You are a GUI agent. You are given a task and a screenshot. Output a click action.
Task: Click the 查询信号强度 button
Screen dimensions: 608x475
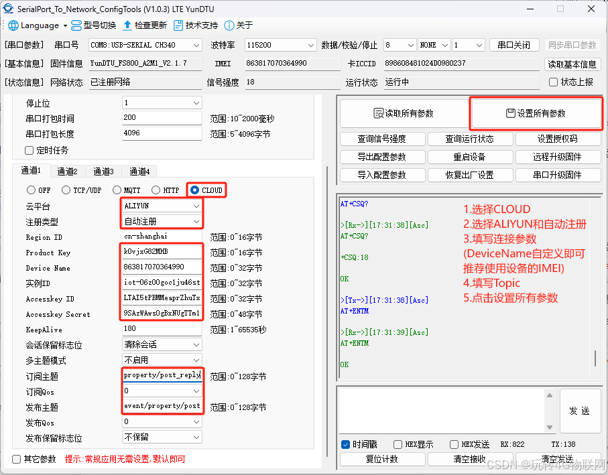click(x=382, y=139)
